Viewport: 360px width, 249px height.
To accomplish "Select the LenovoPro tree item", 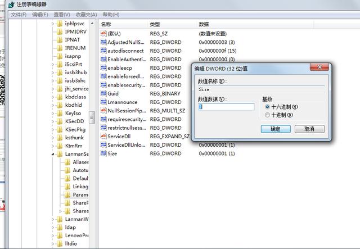I will coord(76,236).
